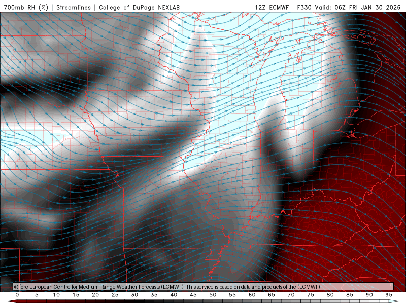
Task: Click the "F330" forecast hour label
Action: click(x=304, y=7)
